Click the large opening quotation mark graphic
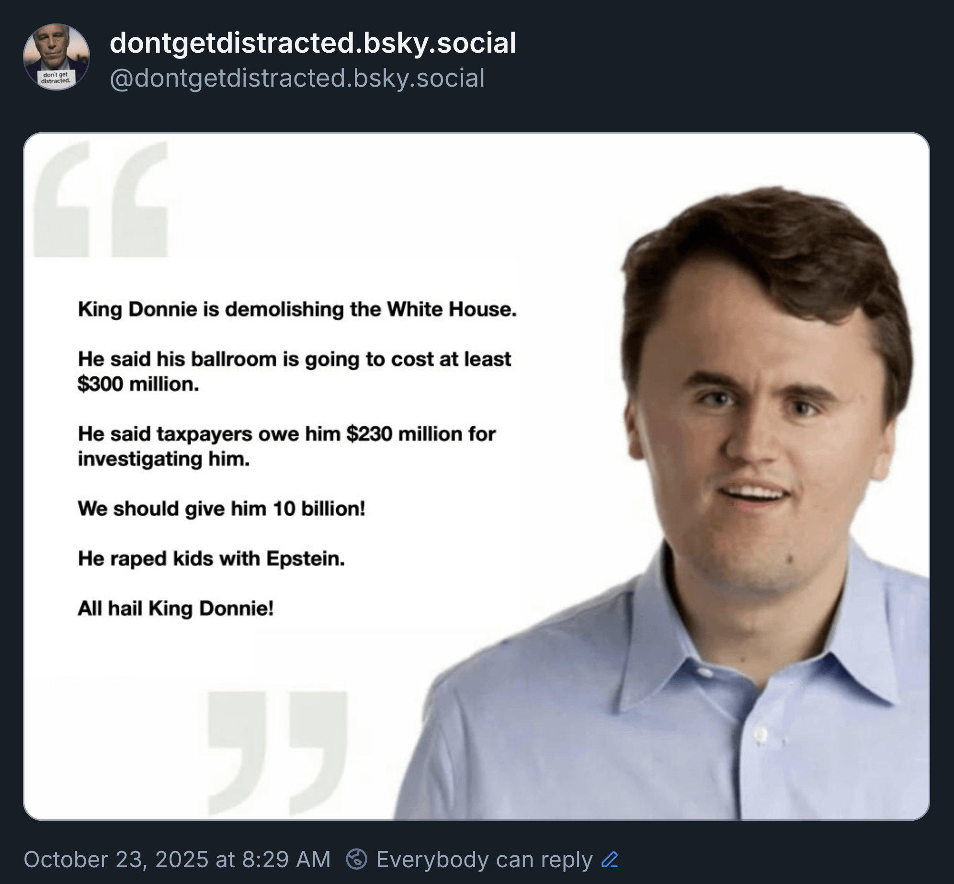 (102, 200)
